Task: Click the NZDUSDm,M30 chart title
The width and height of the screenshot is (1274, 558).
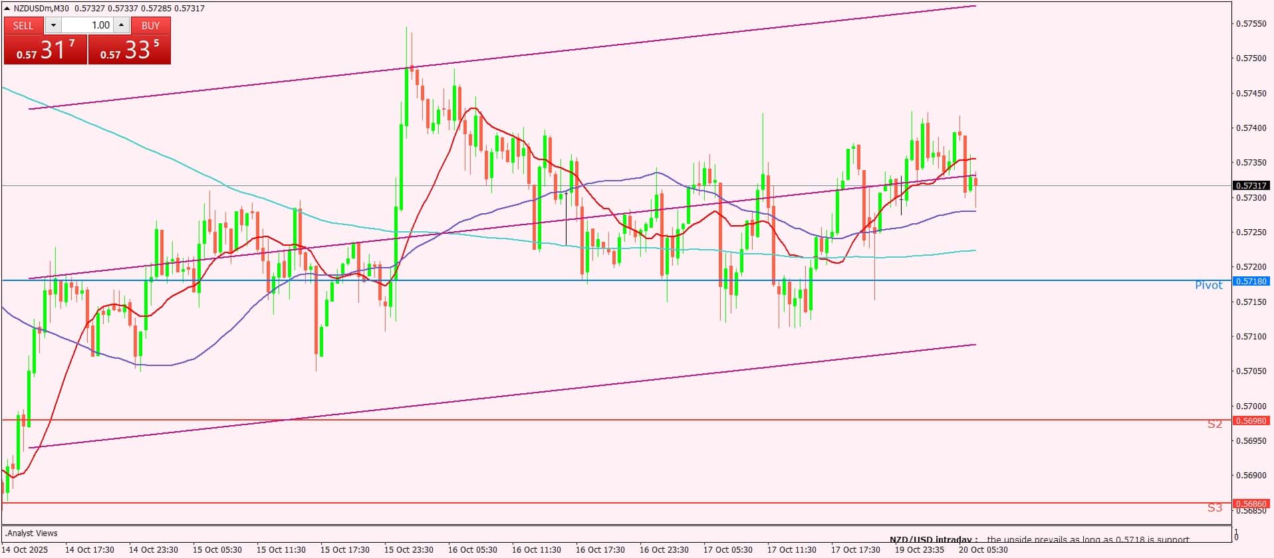Action: [42, 8]
